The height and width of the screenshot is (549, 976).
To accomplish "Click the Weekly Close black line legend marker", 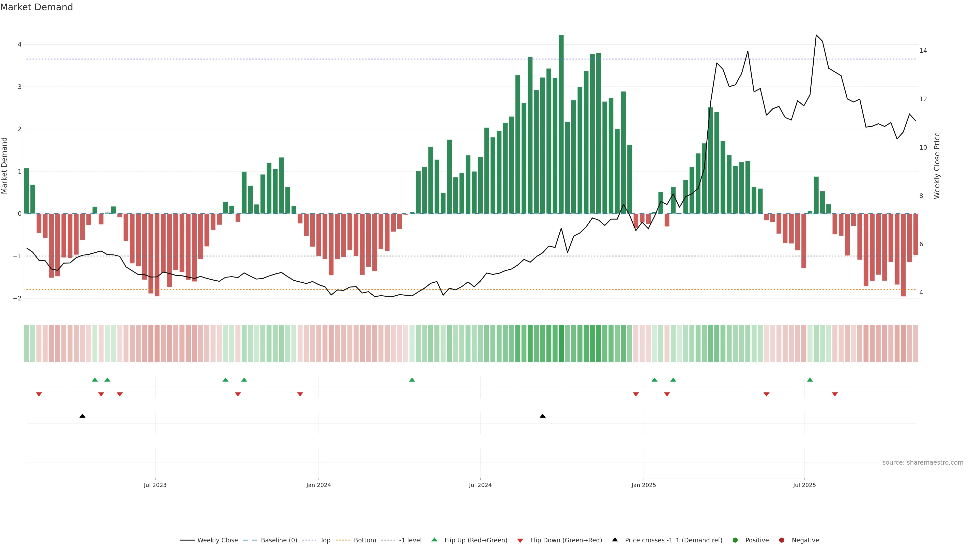I will tap(187, 540).
